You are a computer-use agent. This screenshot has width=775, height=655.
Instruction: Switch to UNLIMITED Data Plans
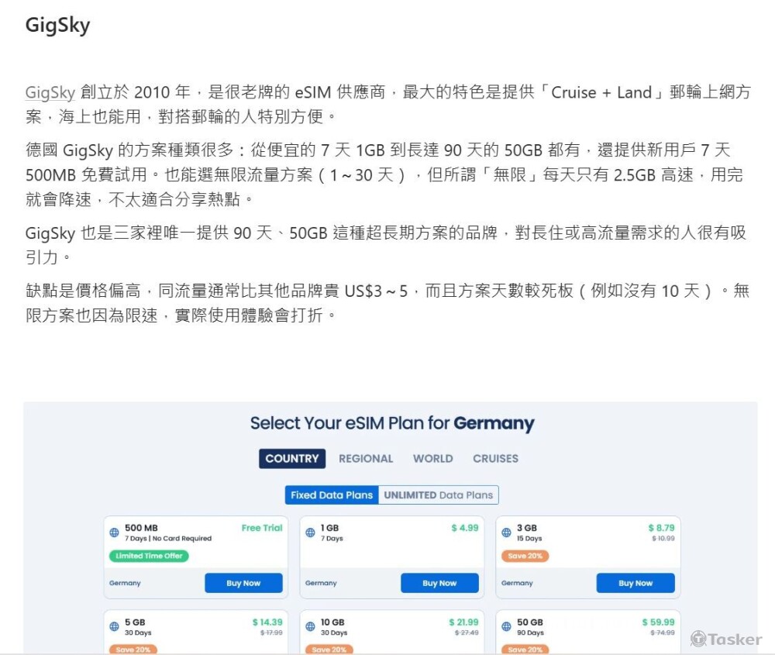tap(439, 495)
